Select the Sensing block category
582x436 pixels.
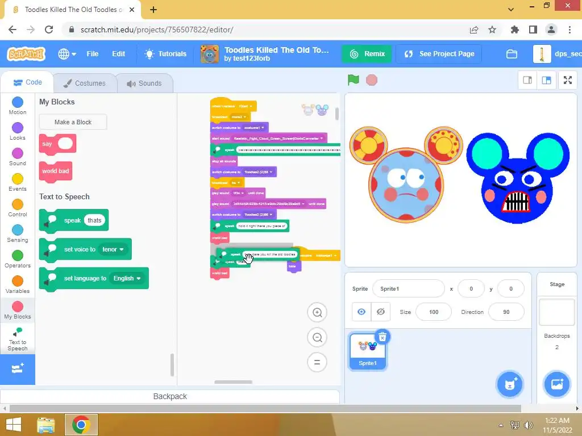pos(18,234)
